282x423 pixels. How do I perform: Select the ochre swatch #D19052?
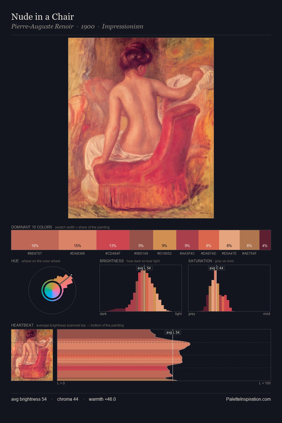click(x=165, y=240)
